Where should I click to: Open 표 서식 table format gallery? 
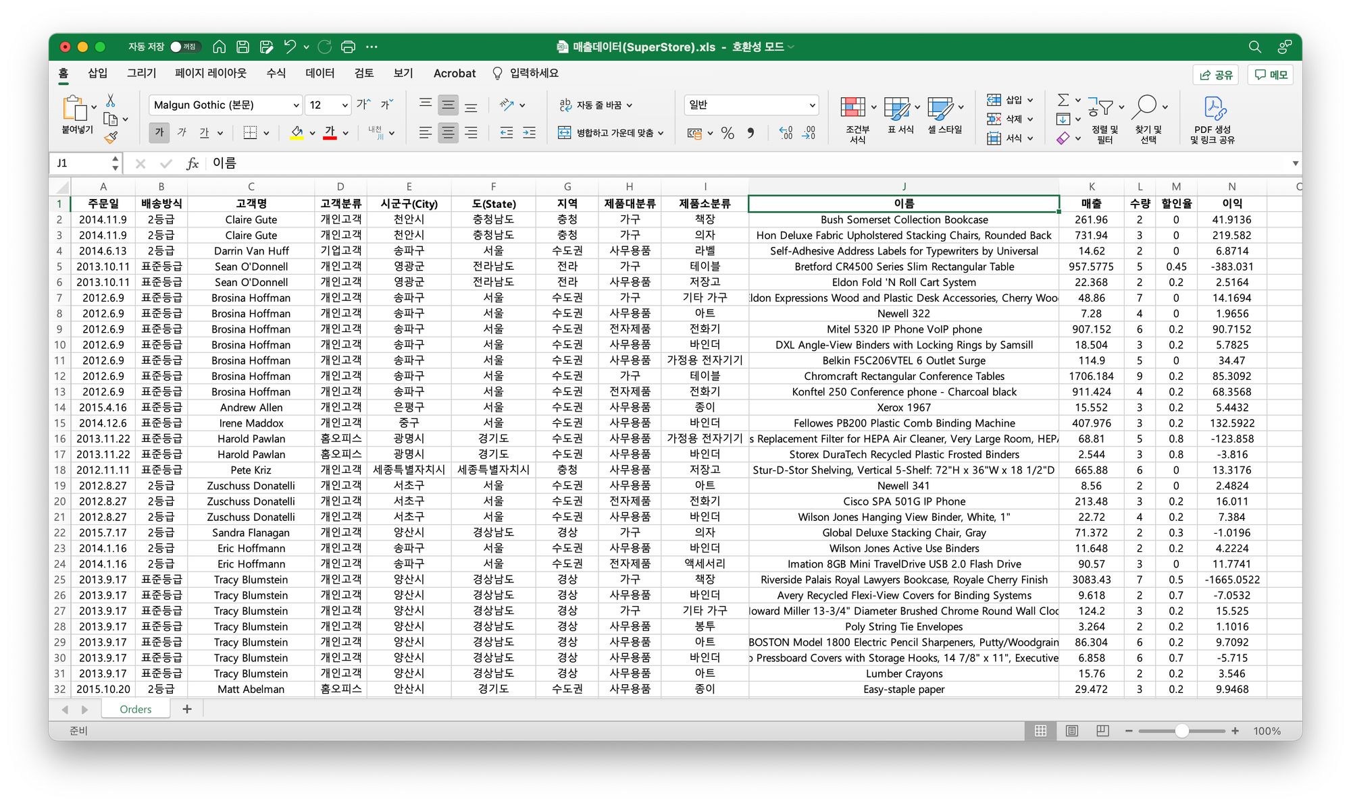tap(900, 115)
